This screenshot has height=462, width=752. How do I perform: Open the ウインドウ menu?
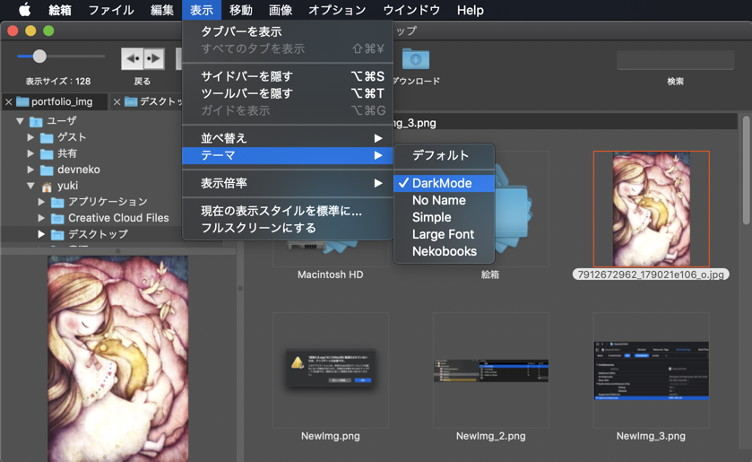(411, 10)
